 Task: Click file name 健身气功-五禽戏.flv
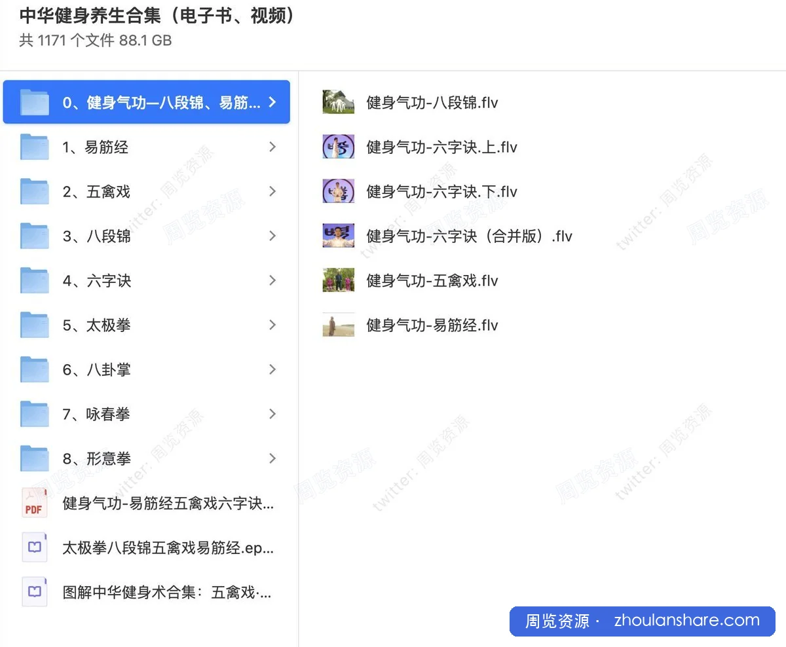[432, 281]
